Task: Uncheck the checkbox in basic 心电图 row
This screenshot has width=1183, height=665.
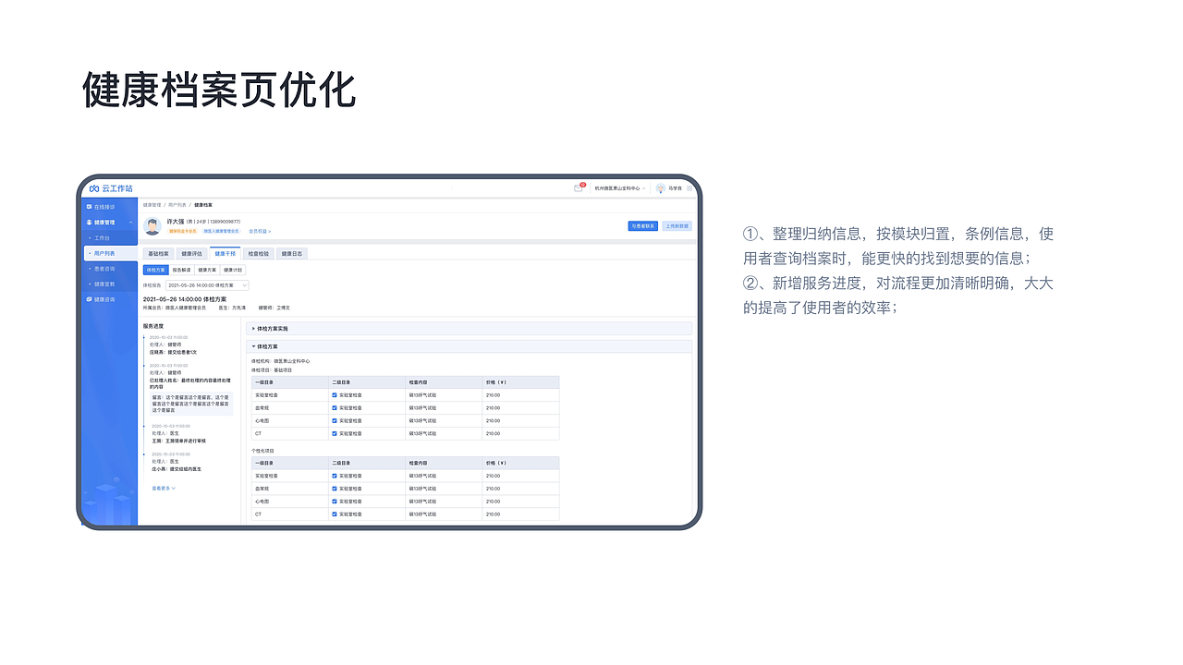Action: 335,420
